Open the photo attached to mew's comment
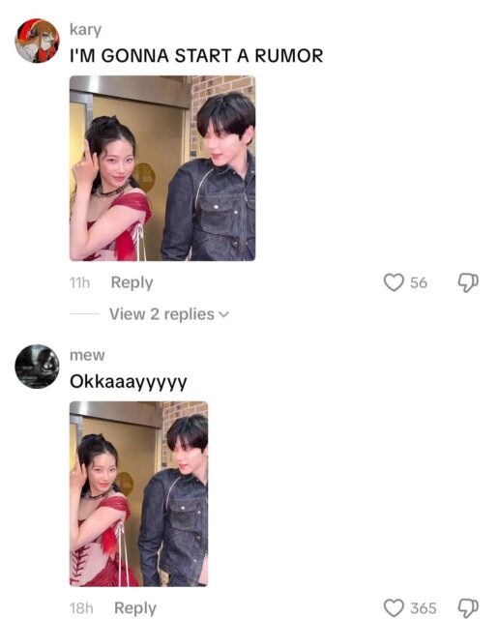This screenshot has height=619, width=498. point(139,494)
